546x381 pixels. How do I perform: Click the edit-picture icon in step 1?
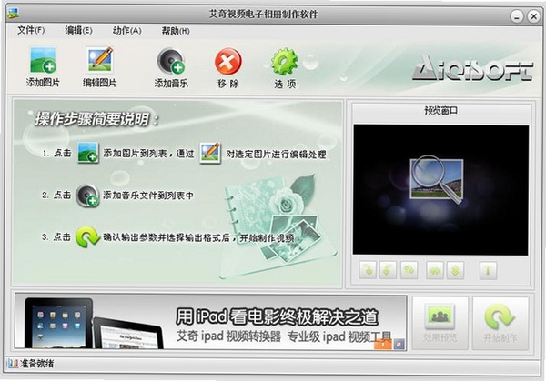click(210, 153)
